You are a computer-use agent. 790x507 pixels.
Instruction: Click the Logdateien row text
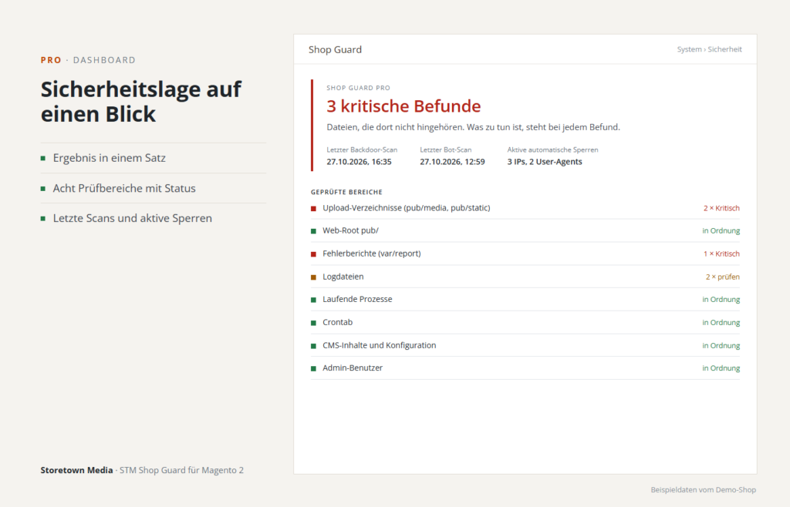(343, 277)
